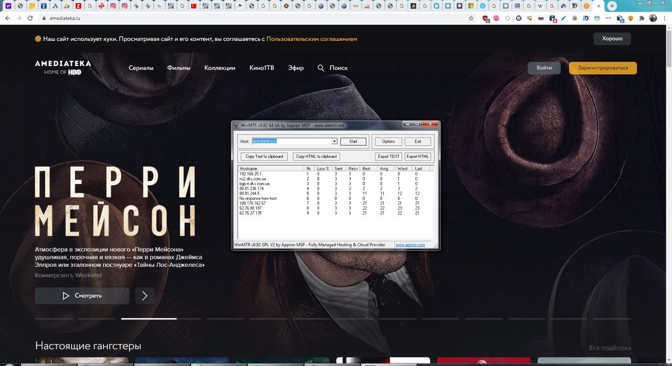Open the Фильмы menu
The width and height of the screenshot is (672, 366).
coord(178,68)
